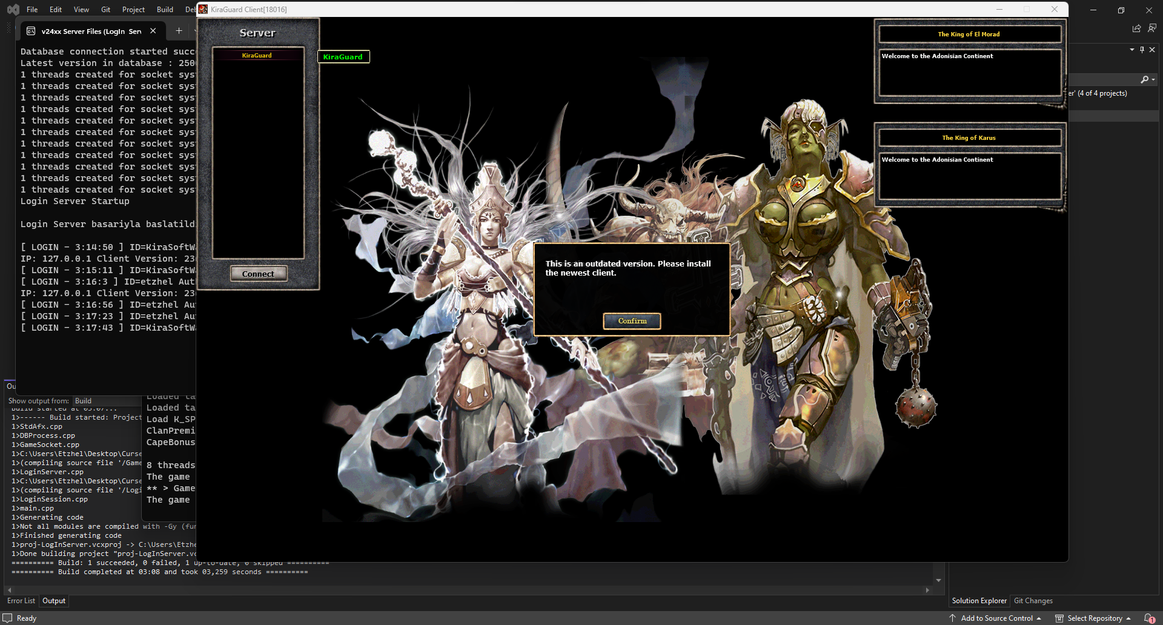Restore down the Visual Studio window
Viewport: 1163px width, 625px height.
(x=1121, y=10)
